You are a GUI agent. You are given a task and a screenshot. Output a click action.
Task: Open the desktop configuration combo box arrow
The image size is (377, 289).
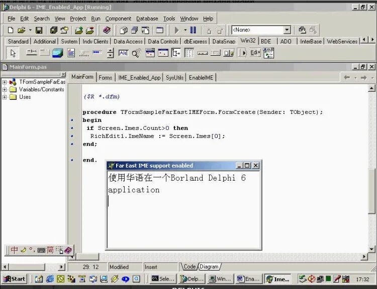pos(287,30)
